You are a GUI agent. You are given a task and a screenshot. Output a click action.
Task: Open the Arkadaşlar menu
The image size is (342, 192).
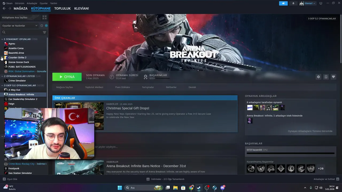coord(32,3)
